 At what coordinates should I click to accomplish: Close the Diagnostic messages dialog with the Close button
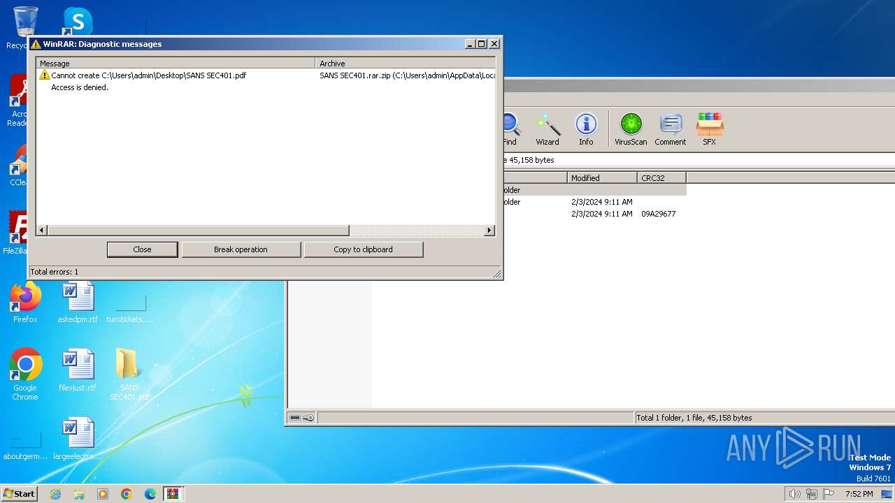click(142, 249)
